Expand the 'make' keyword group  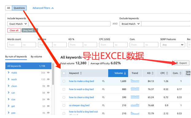[x=9, y=72]
